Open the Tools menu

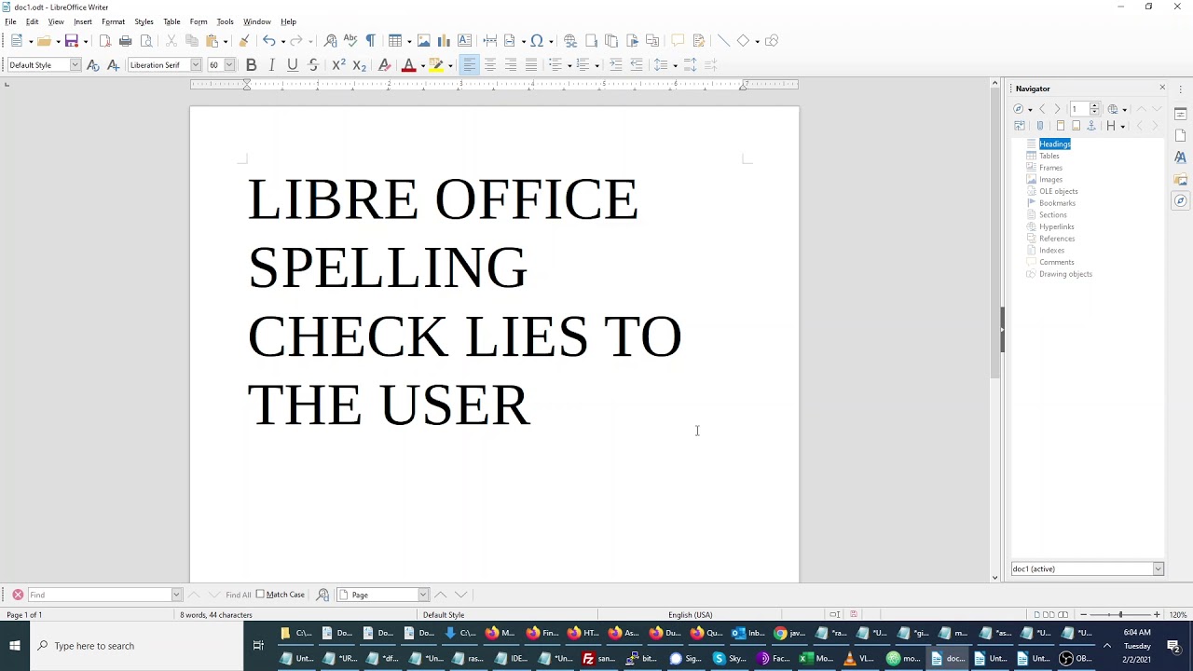(225, 21)
